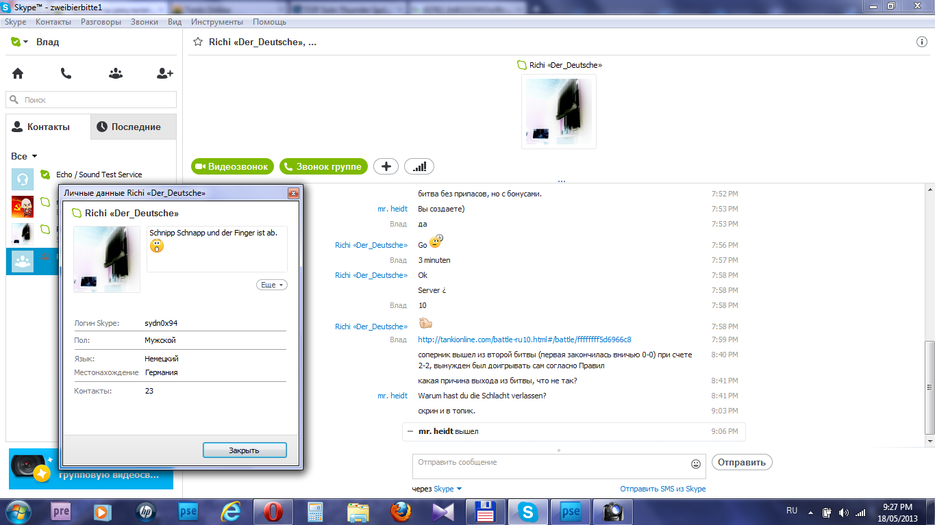Click the Поиск search field
Screen dimensions: 935x525
(91, 100)
